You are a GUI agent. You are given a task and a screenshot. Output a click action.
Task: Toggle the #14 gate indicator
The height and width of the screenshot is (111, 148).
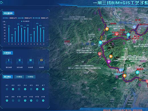coord(43,100)
